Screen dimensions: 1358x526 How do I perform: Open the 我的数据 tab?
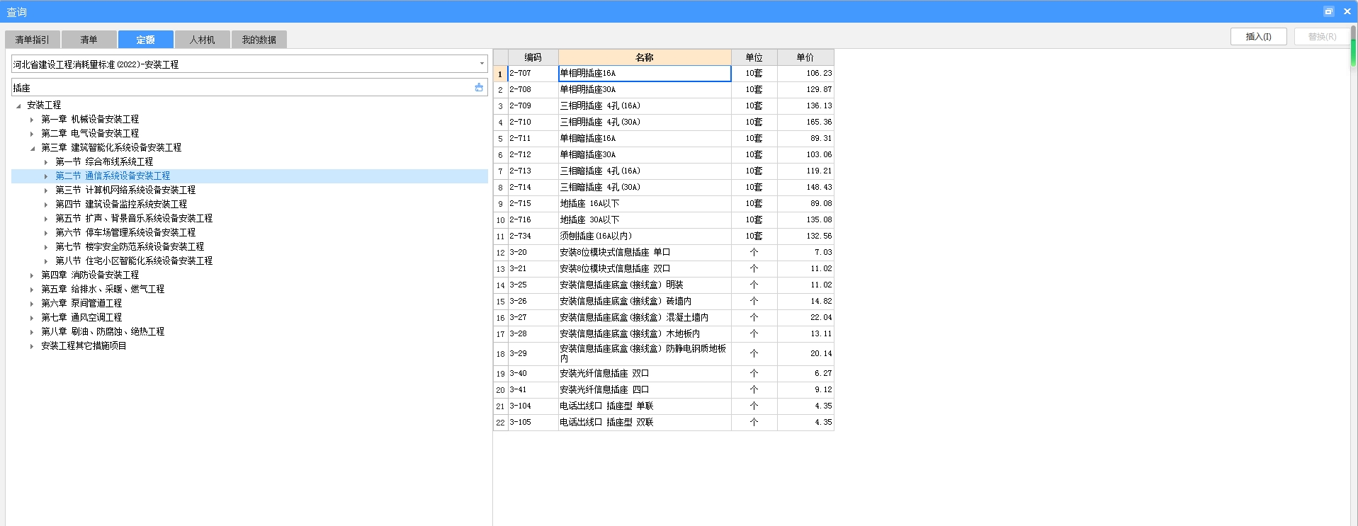(259, 40)
